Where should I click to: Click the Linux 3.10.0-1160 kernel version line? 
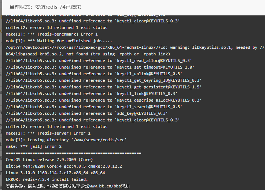pyautogui.click(x=55, y=173)
